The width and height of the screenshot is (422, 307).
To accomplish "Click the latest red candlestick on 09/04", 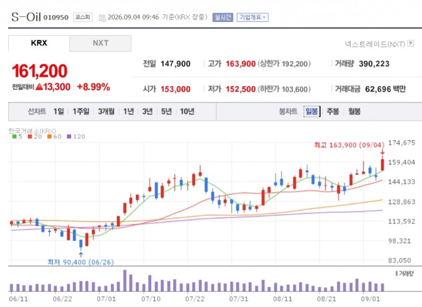I will pyautogui.click(x=382, y=164).
